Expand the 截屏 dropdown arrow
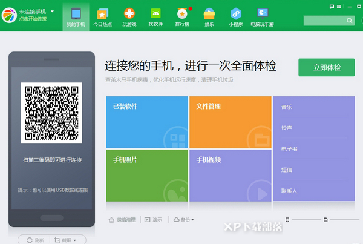 (x=75, y=240)
